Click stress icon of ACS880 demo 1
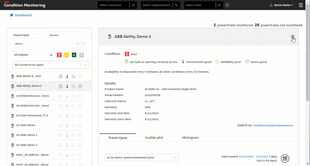The height and width of the screenshot is (166, 310). click(x=80, y=135)
